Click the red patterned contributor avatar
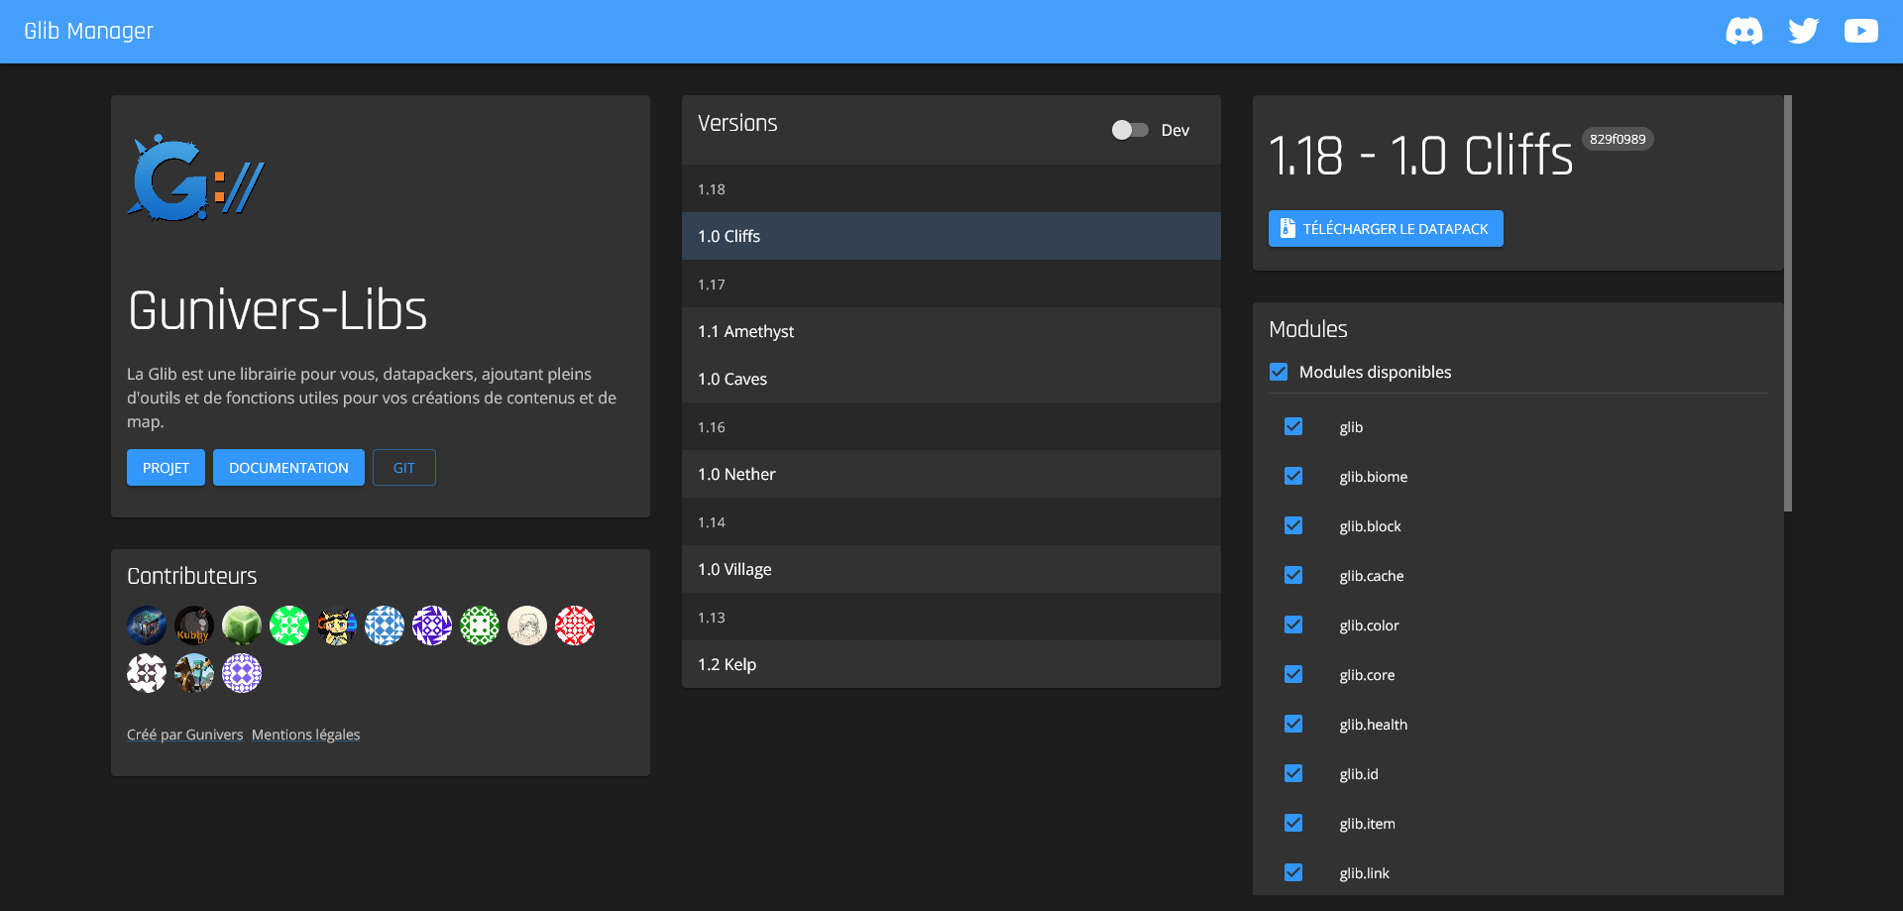Viewport: 1903px width, 911px height. click(x=575, y=626)
